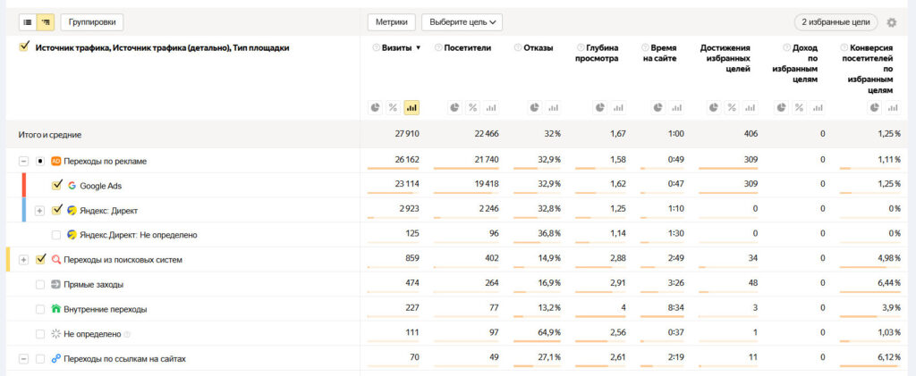Show pie chart for Посетители column

coord(455,107)
